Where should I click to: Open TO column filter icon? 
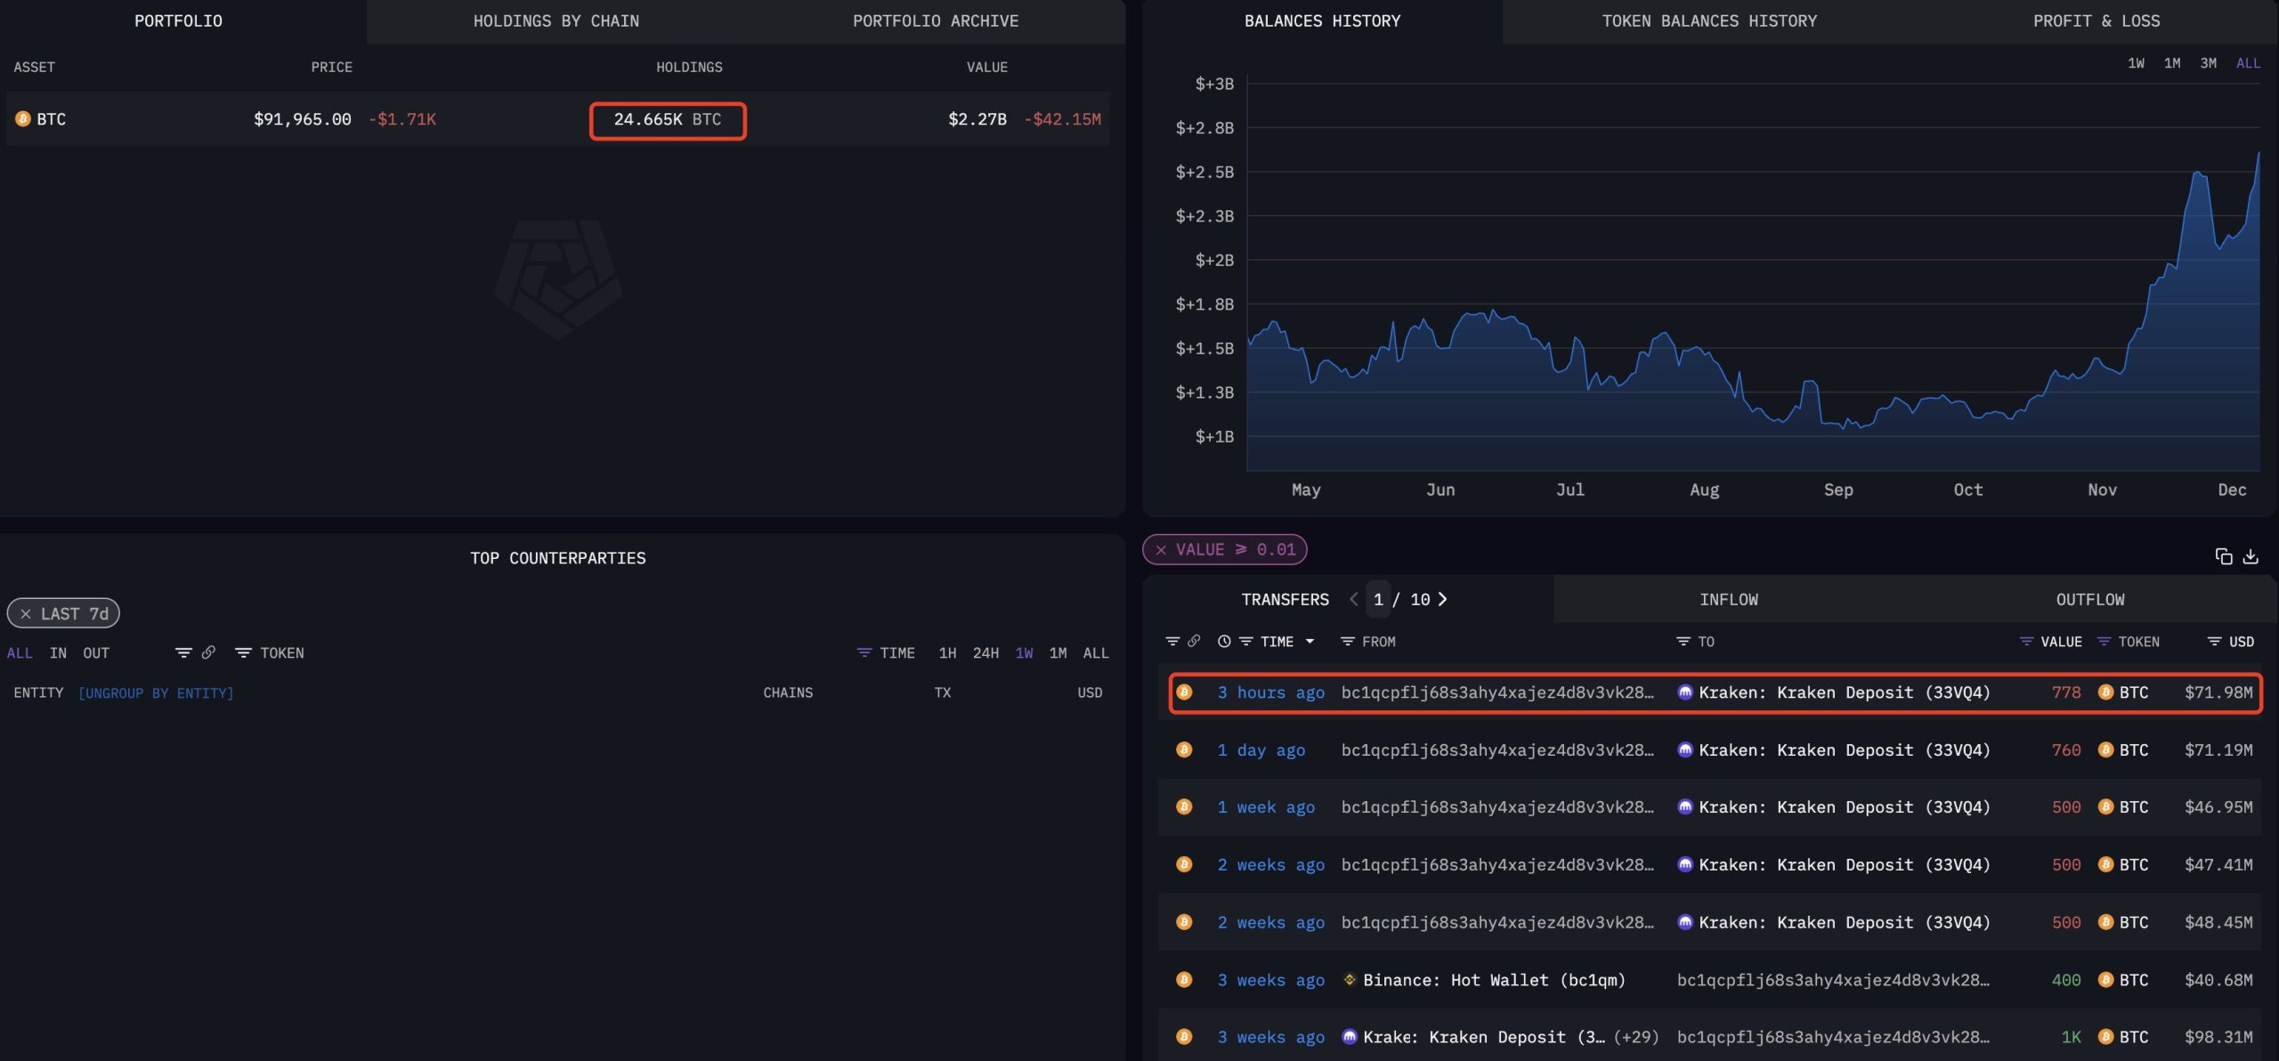(x=1683, y=641)
